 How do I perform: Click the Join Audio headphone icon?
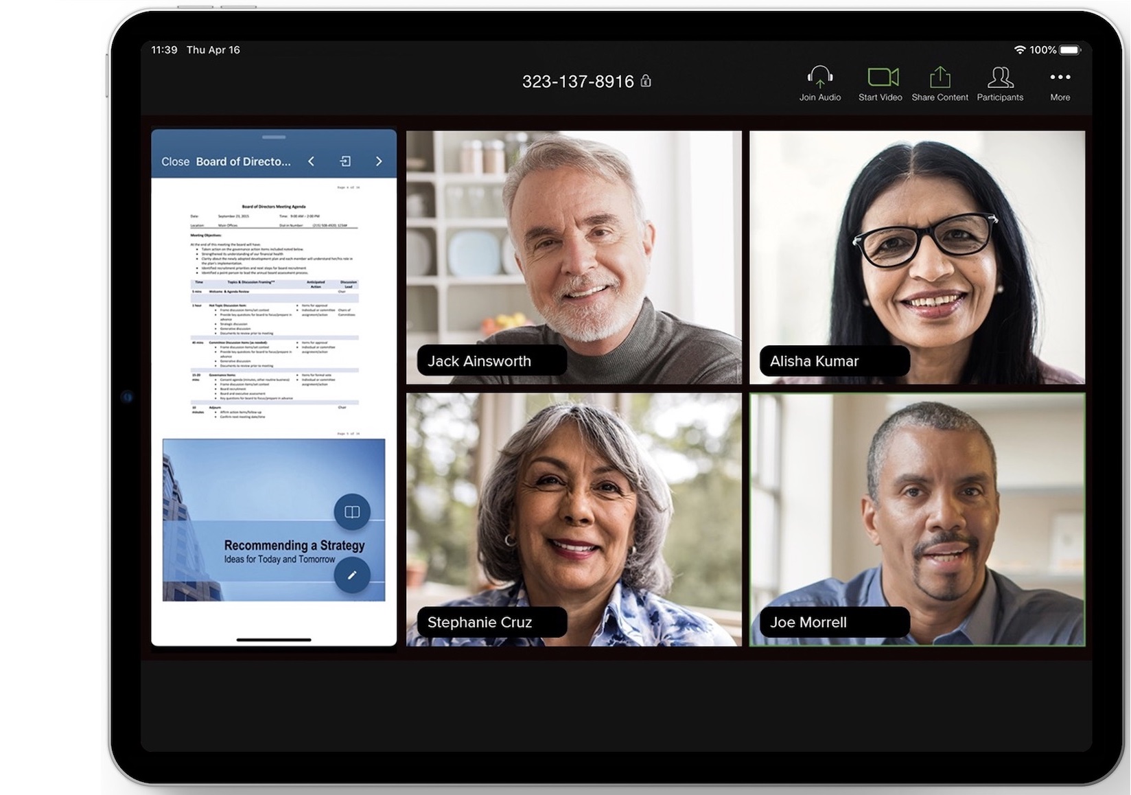pos(819,78)
